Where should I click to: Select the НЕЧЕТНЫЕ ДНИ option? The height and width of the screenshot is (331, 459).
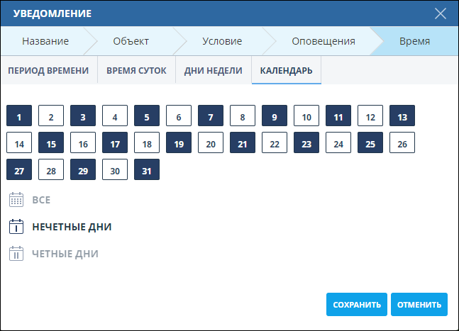[72, 227]
